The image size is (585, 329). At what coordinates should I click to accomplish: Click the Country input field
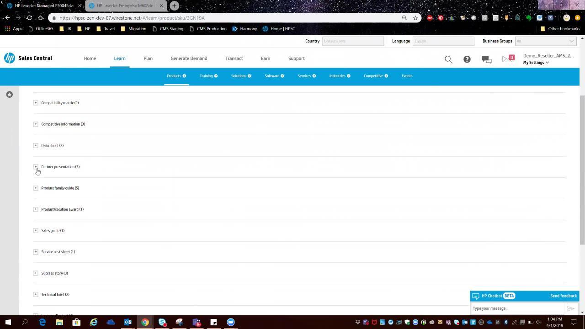pyautogui.click(x=353, y=41)
